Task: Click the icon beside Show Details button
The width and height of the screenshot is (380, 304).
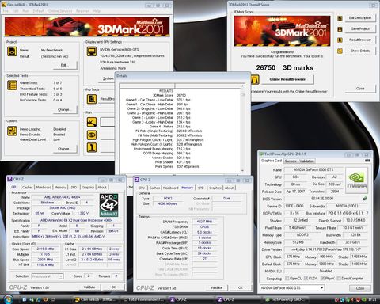Action: (340, 51)
